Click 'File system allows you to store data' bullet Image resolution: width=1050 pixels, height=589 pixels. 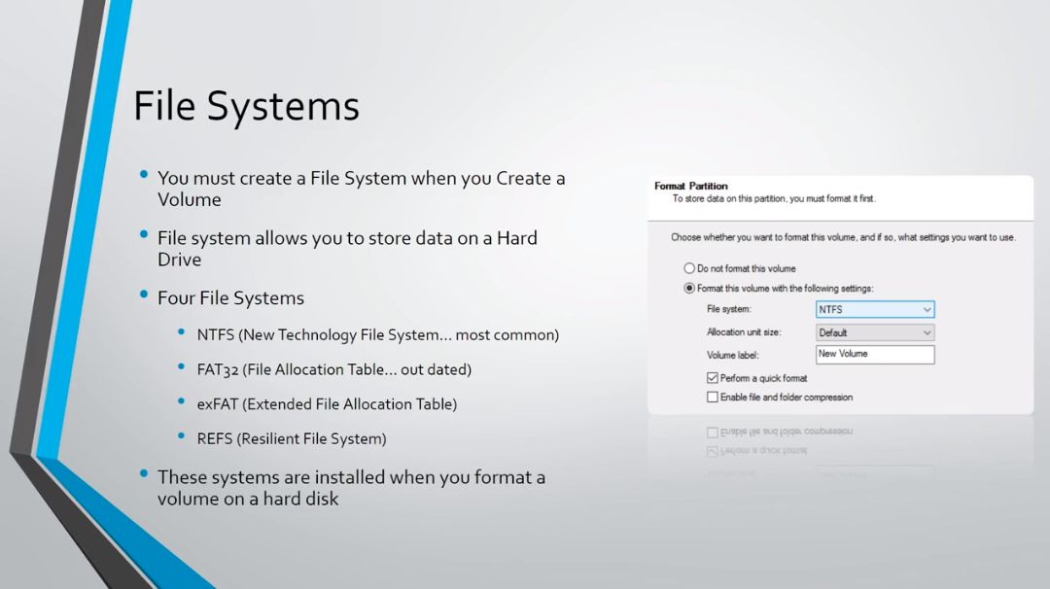(347, 248)
